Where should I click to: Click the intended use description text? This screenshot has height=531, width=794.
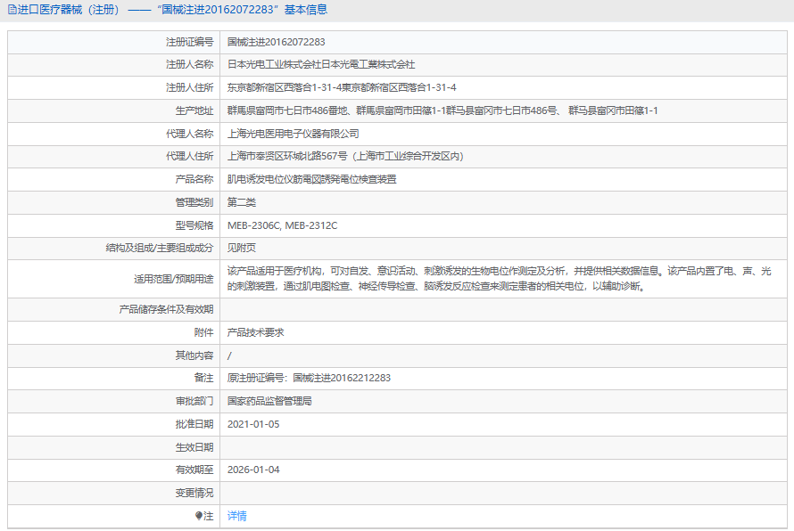click(x=499, y=279)
